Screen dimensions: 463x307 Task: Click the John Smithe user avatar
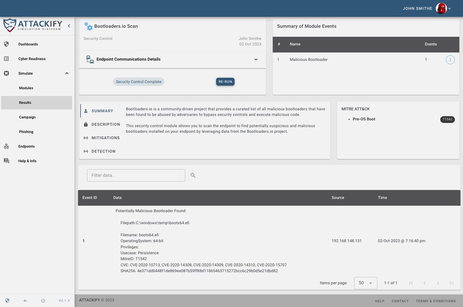(441, 8)
